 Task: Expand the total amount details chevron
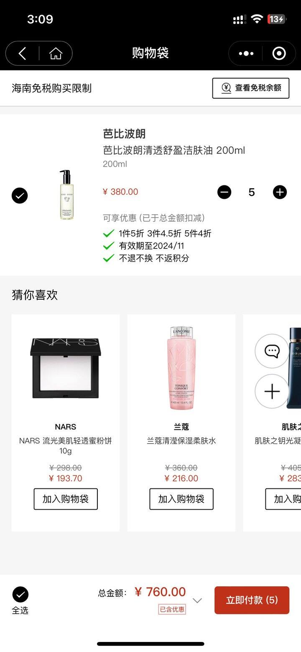click(197, 601)
